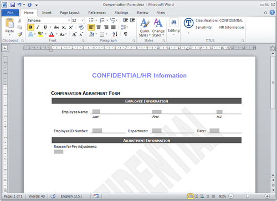Click the Cut scissors icon
The width and height of the screenshot is (277, 201).
(19, 20)
